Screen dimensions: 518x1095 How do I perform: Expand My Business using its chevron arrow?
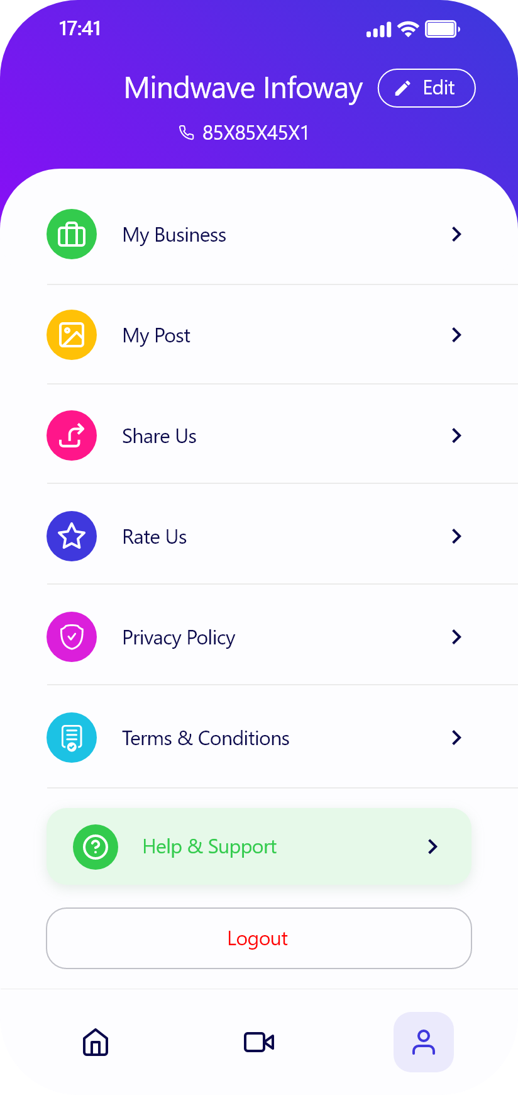[457, 234]
